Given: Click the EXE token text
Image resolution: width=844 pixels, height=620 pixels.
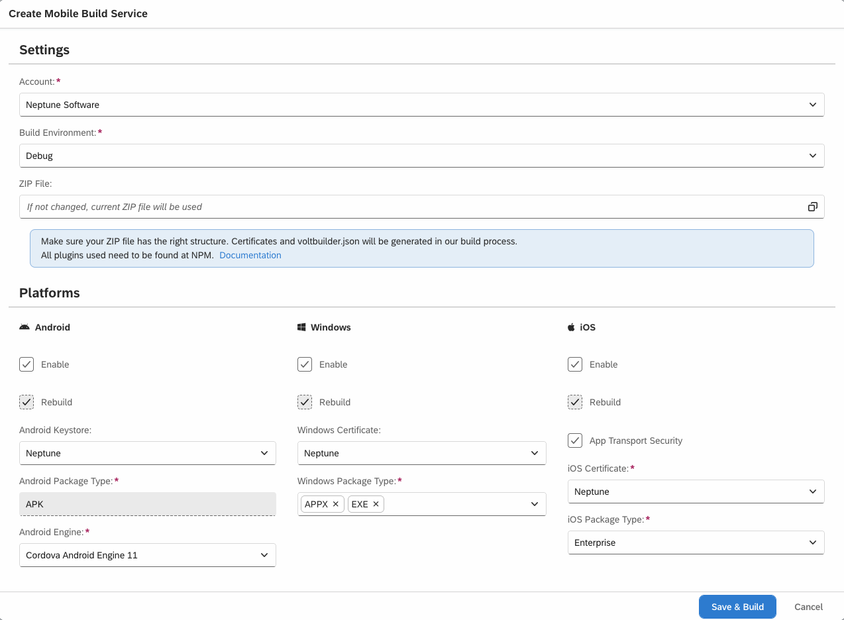Looking at the screenshot, I should pos(360,504).
